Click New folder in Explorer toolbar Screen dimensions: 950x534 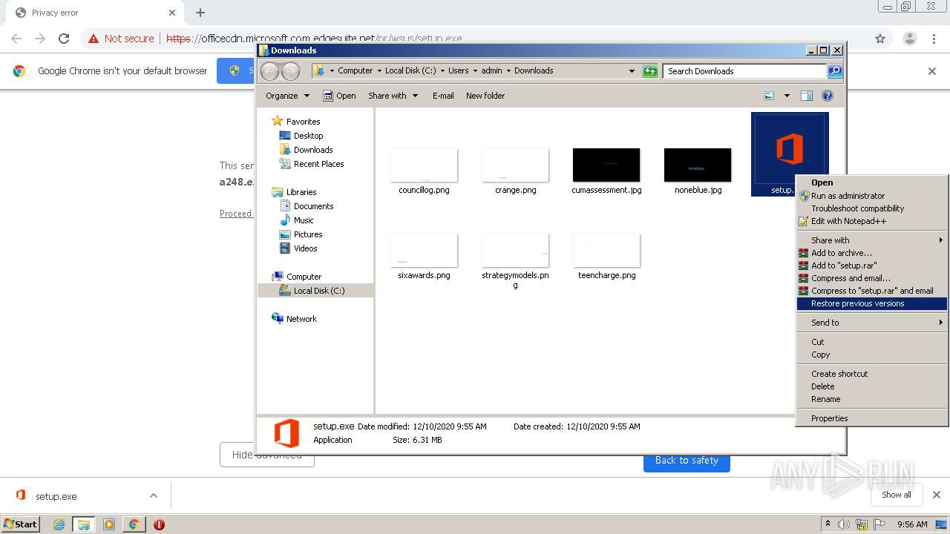pyautogui.click(x=485, y=96)
